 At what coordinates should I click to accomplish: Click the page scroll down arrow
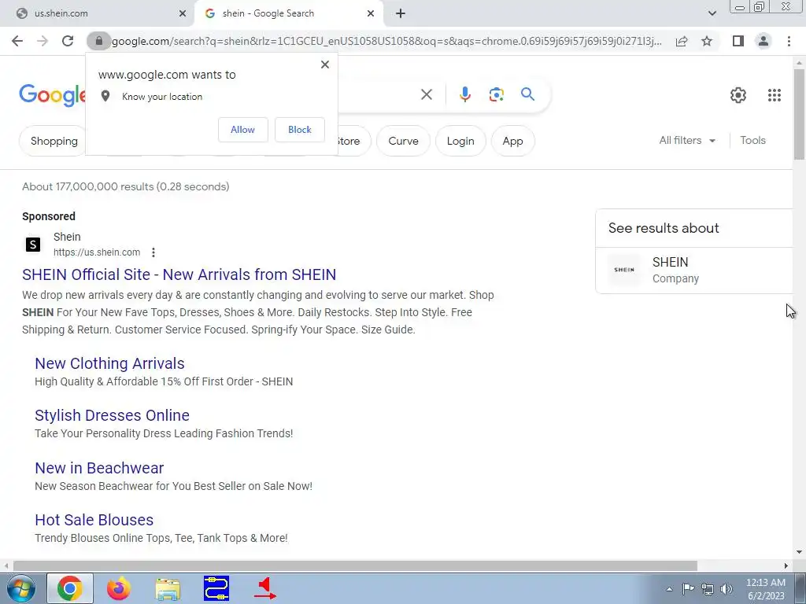(799, 552)
